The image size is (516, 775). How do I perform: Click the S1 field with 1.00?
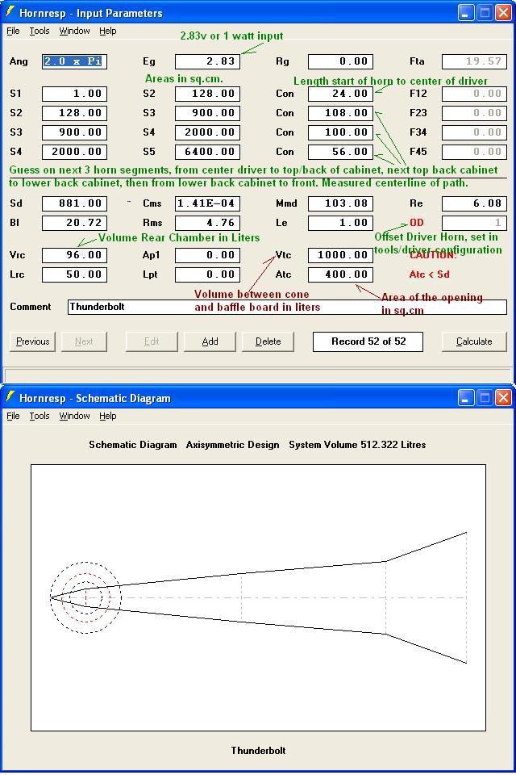(74, 94)
